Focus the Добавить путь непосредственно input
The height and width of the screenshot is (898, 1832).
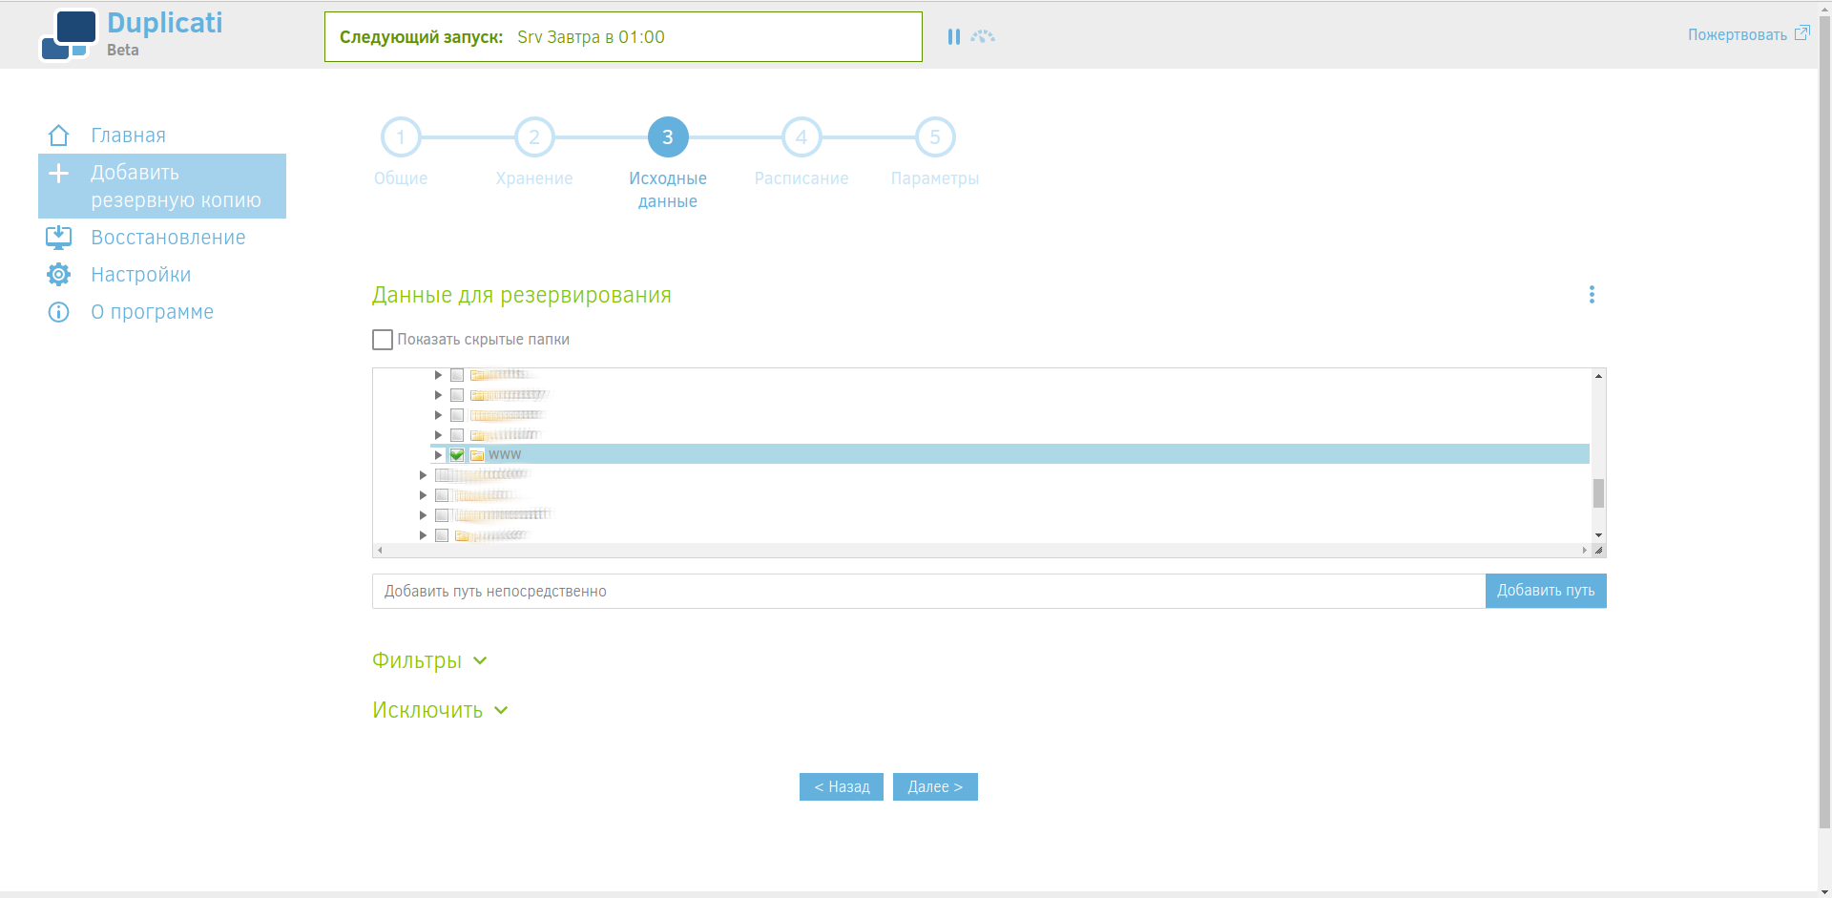928,591
